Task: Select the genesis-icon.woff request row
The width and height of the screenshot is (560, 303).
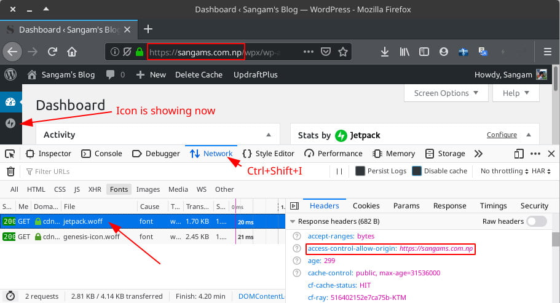Action: point(143,237)
